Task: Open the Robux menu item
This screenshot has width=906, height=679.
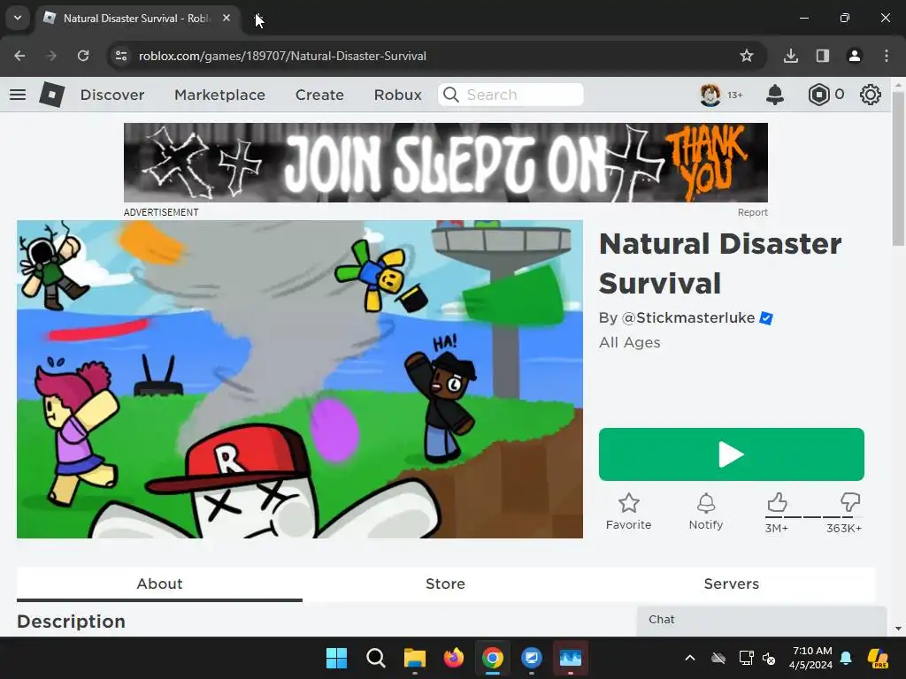Action: tap(397, 95)
